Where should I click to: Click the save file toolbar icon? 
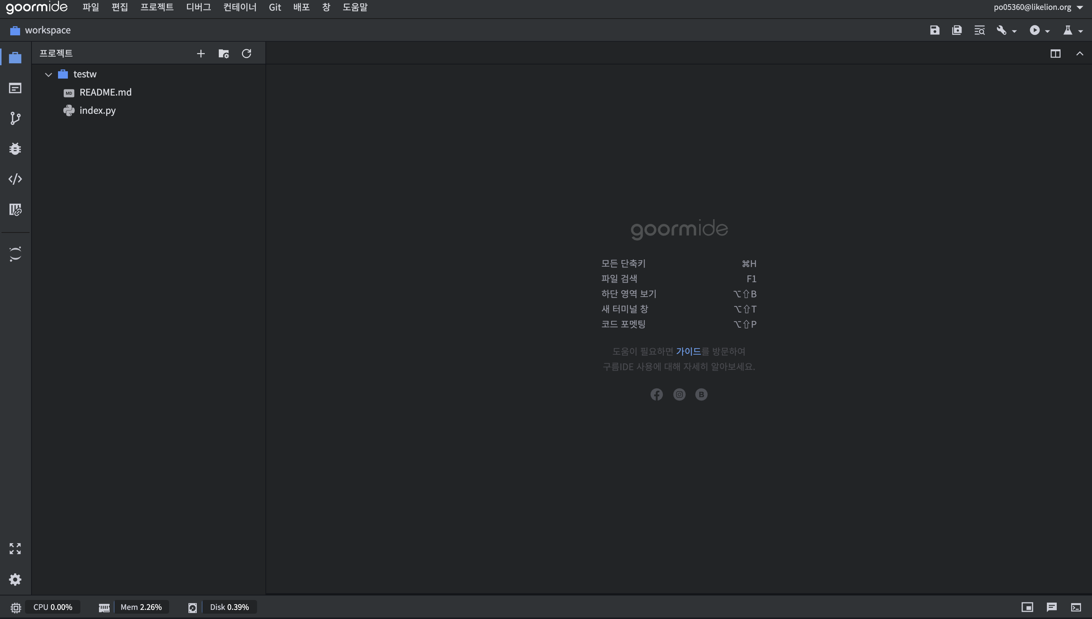click(x=934, y=30)
